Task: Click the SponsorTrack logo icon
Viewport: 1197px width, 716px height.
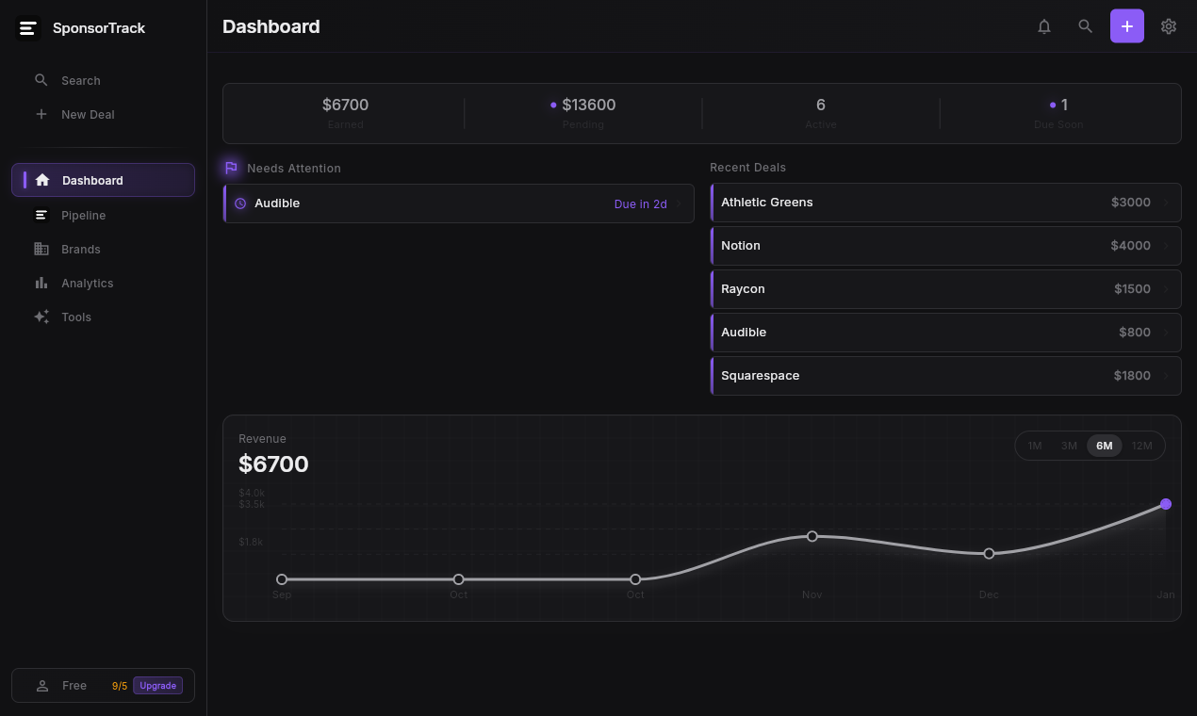Action: 28,28
